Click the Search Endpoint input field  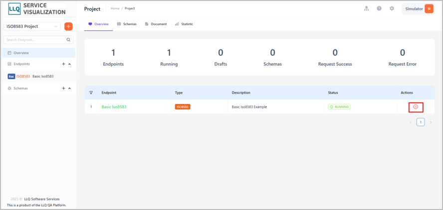38,40
